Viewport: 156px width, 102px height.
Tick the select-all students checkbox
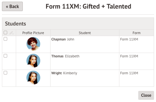[x=5, y=33]
